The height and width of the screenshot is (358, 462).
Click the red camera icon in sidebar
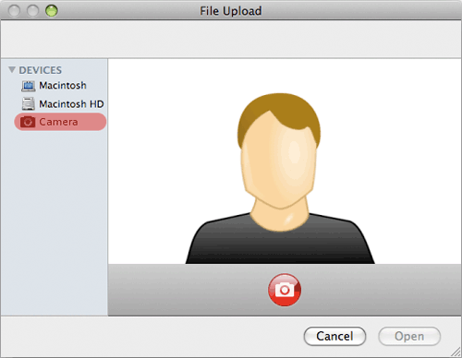tap(28, 122)
